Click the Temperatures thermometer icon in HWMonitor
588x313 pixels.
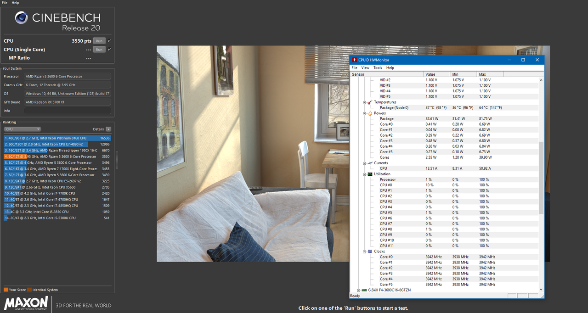pos(370,102)
